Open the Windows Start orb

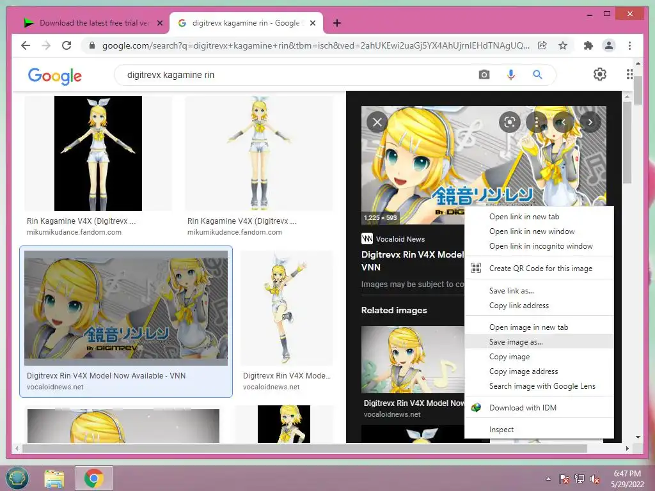coord(17,478)
